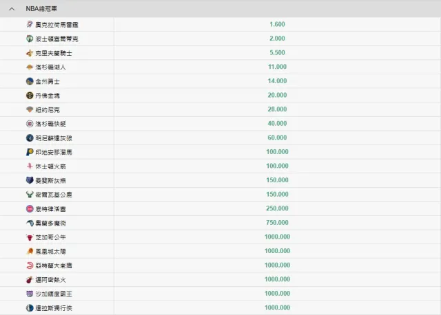
Task: Click the Denver Nuggets logo
Action: click(x=30, y=95)
